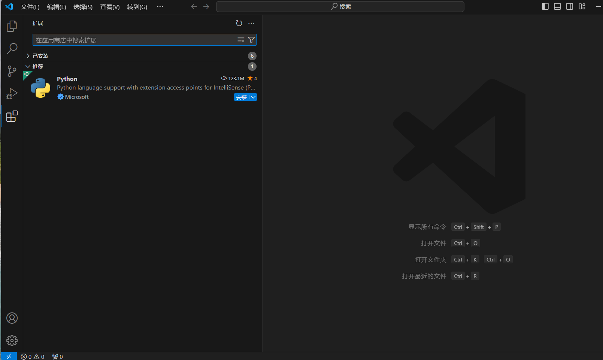The height and width of the screenshot is (360, 603).
Task: Open the 选择(S) menu
Action: click(x=83, y=7)
